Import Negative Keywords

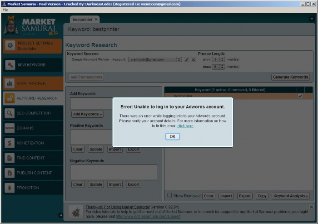click(115, 184)
